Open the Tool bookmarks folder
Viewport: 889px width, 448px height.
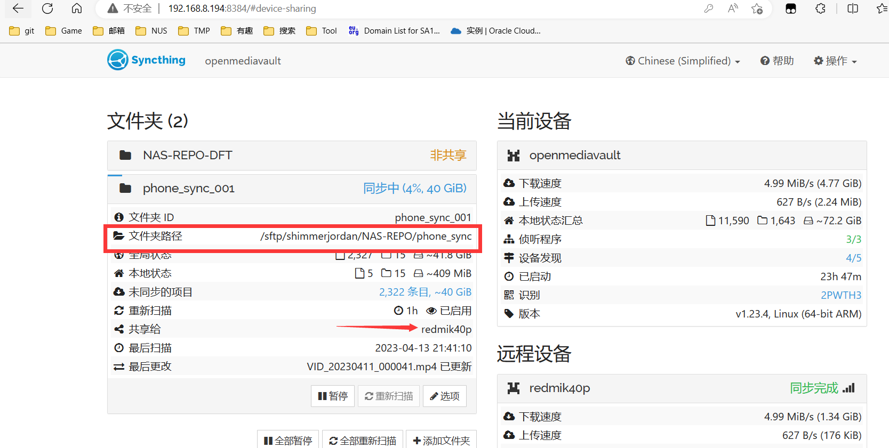pos(322,31)
